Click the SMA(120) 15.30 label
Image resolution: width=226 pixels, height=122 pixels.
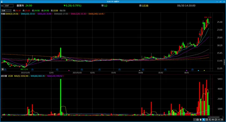click(78, 14)
